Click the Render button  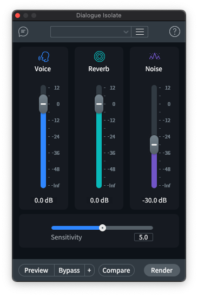[x=162, y=270]
